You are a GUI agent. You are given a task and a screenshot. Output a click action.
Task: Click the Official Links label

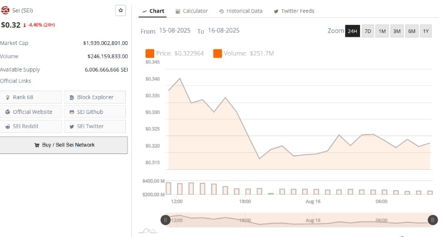(15, 81)
